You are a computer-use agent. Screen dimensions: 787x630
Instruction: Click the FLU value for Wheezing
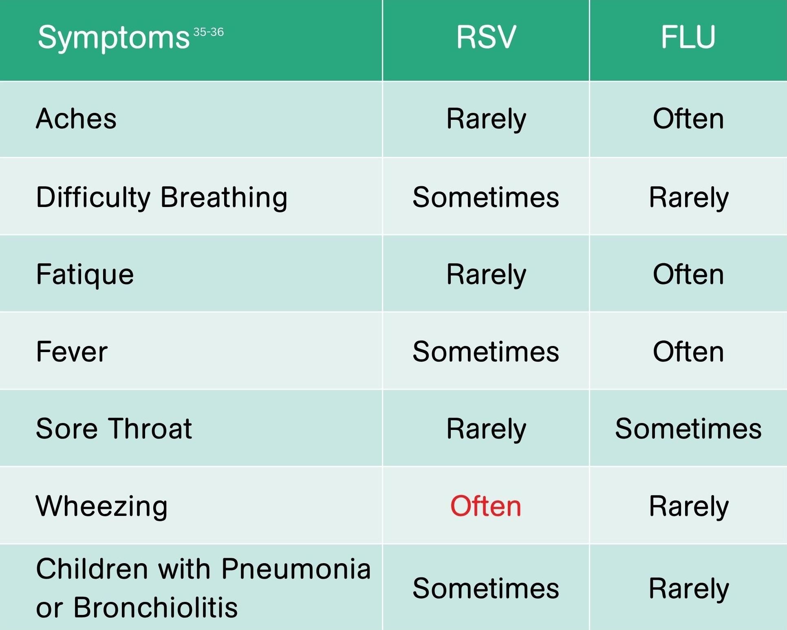(x=688, y=506)
